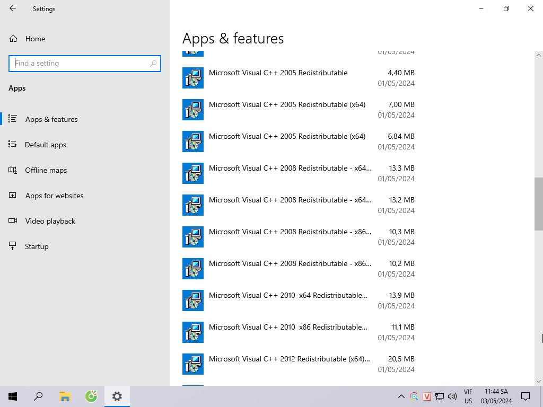Viewport: 543px width, 407px height.
Task: Click the volume speaker tray icon
Action: pos(452,396)
